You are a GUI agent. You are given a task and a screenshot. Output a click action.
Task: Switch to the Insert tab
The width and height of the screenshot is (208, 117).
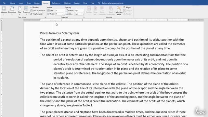pyautogui.click(x=21, y=3)
